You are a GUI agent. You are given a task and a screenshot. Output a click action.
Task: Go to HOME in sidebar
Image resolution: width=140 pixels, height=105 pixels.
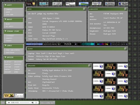[13, 12]
